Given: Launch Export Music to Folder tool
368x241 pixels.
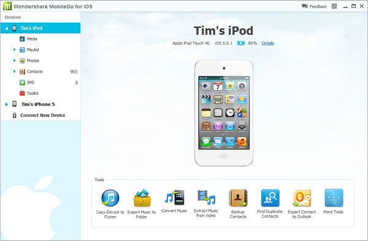Looking at the screenshot, I should [x=142, y=204].
